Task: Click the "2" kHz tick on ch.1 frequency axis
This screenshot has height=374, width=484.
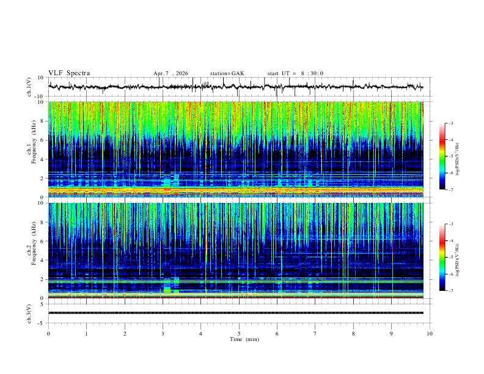Action: pyautogui.click(x=42, y=178)
